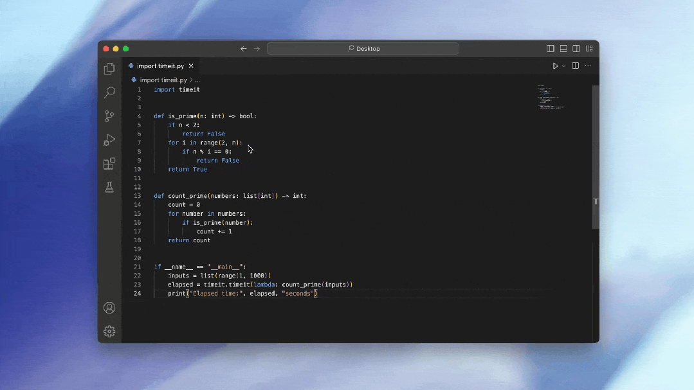The width and height of the screenshot is (694, 390).
Task: Open the Search view in activity bar
Action: point(109,93)
